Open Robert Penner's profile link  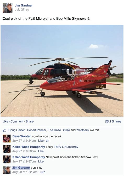point(37,130)
